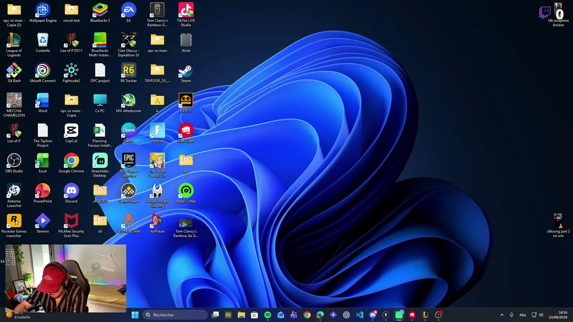Image resolution: width=573 pixels, height=322 pixels.
Task: Open BlueStacks Multi-Instance Manager icon
Action: click(100, 45)
